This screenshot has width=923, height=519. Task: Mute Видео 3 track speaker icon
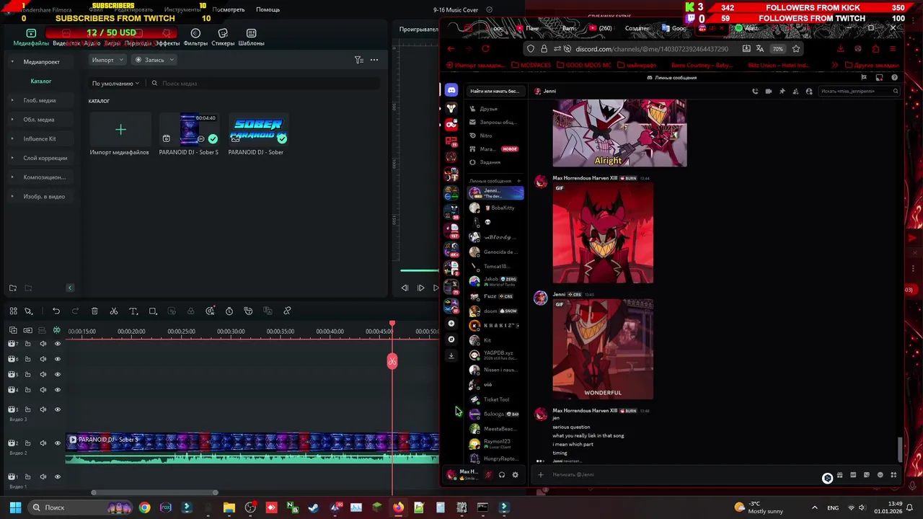pyautogui.click(x=43, y=409)
